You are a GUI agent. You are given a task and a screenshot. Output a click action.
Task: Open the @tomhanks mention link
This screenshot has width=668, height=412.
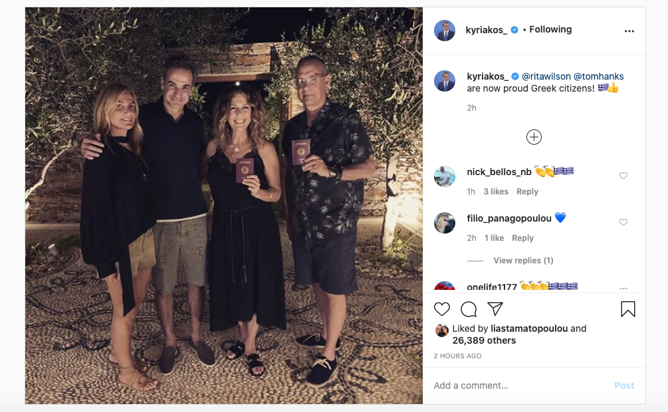598,76
